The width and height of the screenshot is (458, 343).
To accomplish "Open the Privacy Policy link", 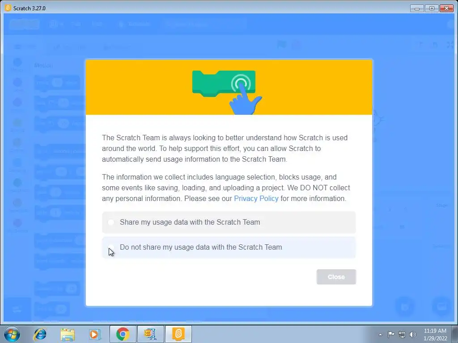I will (x=256, y=199).
